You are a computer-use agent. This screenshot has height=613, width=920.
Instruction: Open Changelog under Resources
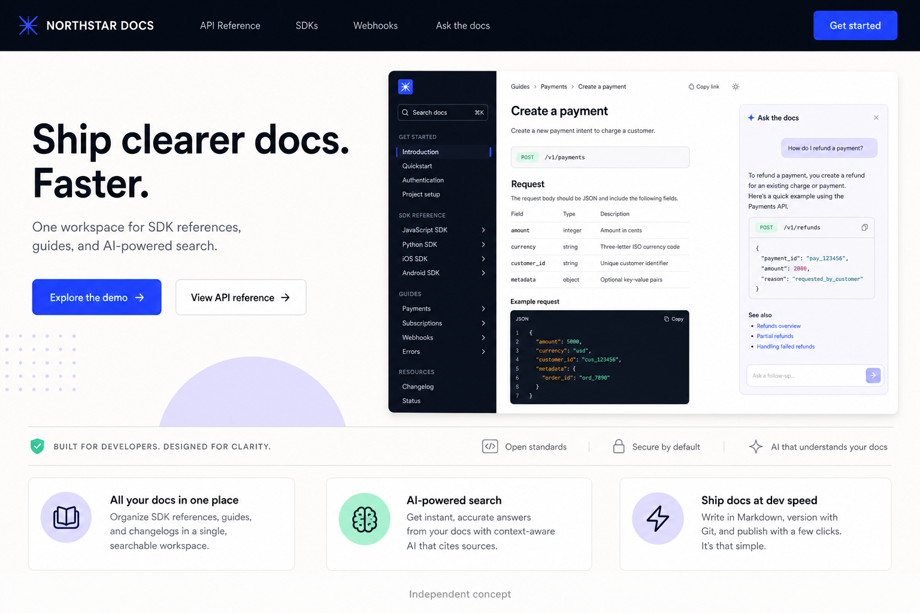coord(418,387)
